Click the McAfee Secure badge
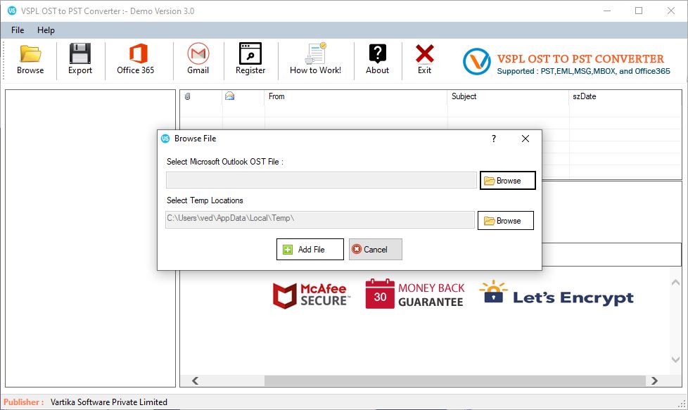688x410 pixels. click(312, 295)
